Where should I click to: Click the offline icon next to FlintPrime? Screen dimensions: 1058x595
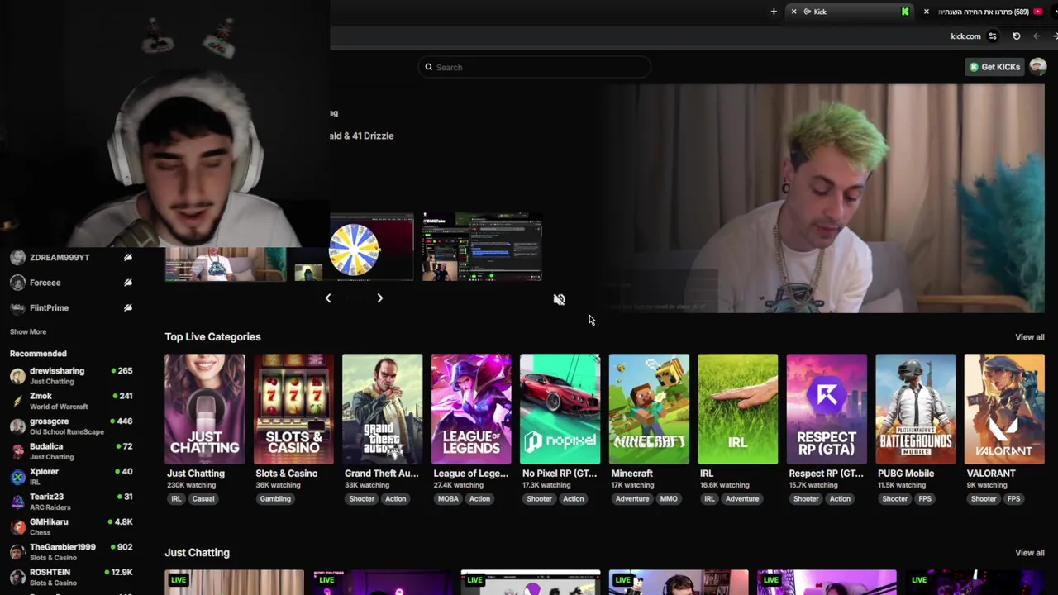point(128,307)
